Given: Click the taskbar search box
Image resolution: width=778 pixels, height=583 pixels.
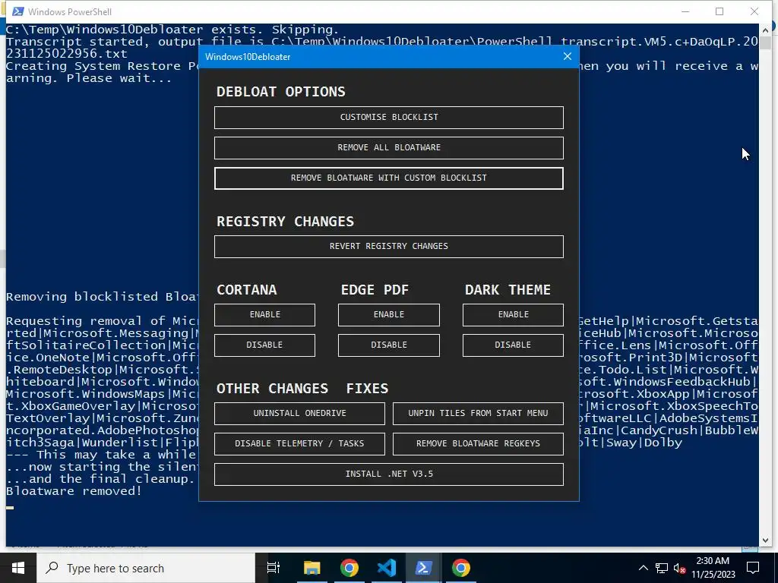Looking at the screenshot, I should pos(146,568).
